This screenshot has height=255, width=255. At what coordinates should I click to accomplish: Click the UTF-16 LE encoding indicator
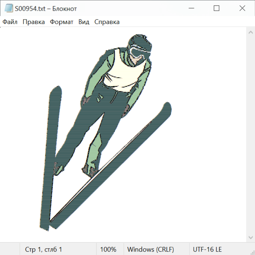click(x=207, y=249)
